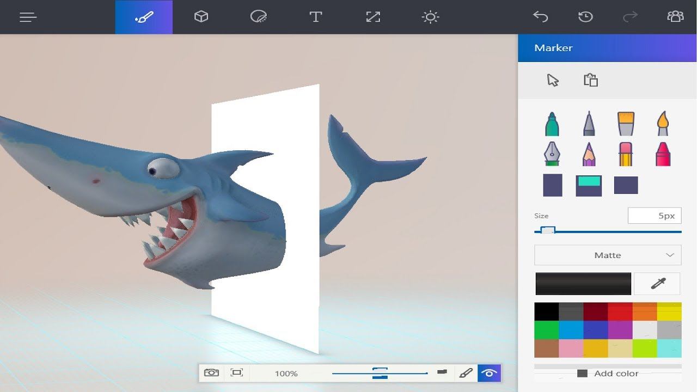Select the Calligraphy pen brush
Screen dimensions: 697x392
click(x=589, y=124)
